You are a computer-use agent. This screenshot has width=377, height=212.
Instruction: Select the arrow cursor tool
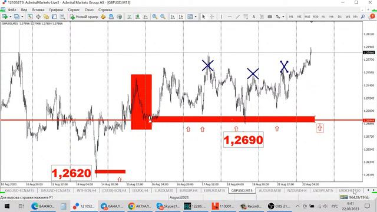204,16
